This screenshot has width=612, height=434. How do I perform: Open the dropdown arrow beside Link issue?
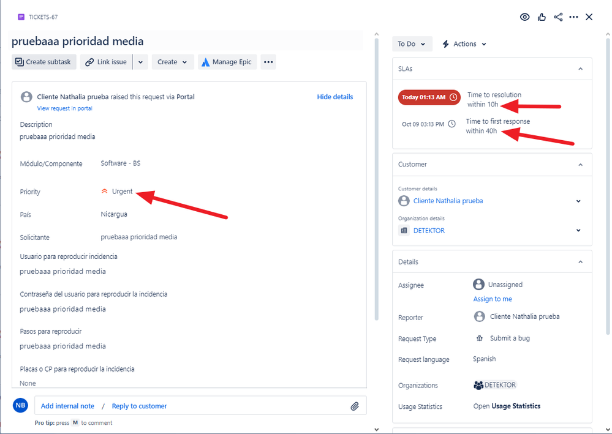click(x=140, y=62)
